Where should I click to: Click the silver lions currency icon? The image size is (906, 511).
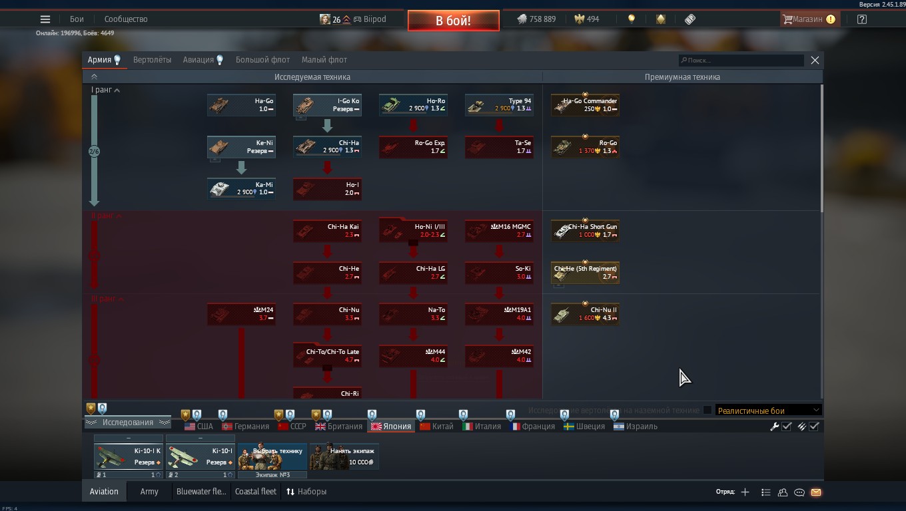tap(522, 19)
